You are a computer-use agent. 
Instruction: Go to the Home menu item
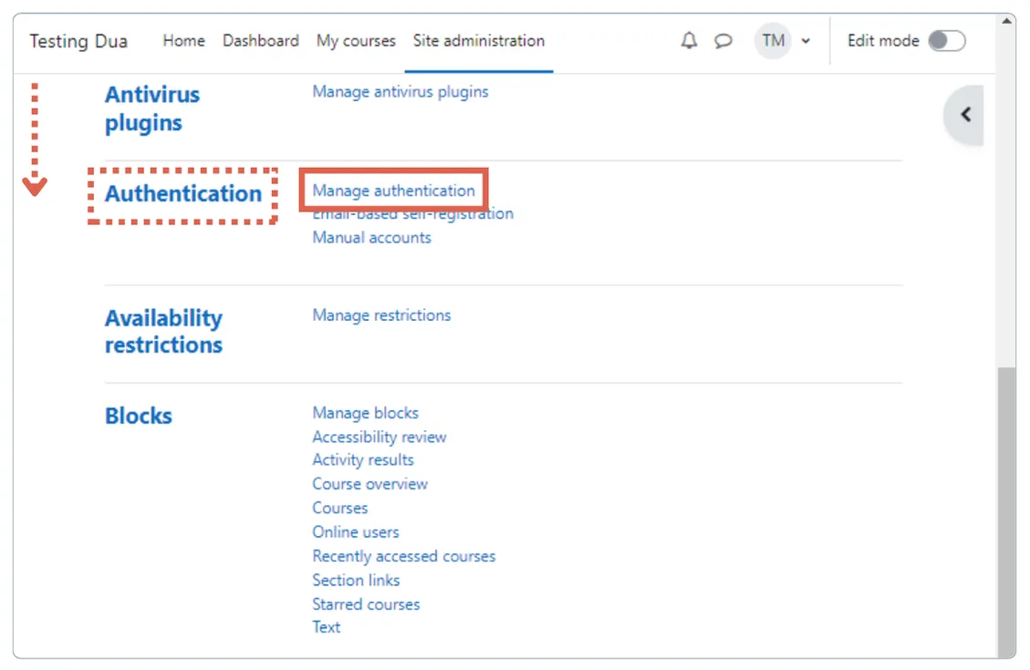(x=183, y=40)
